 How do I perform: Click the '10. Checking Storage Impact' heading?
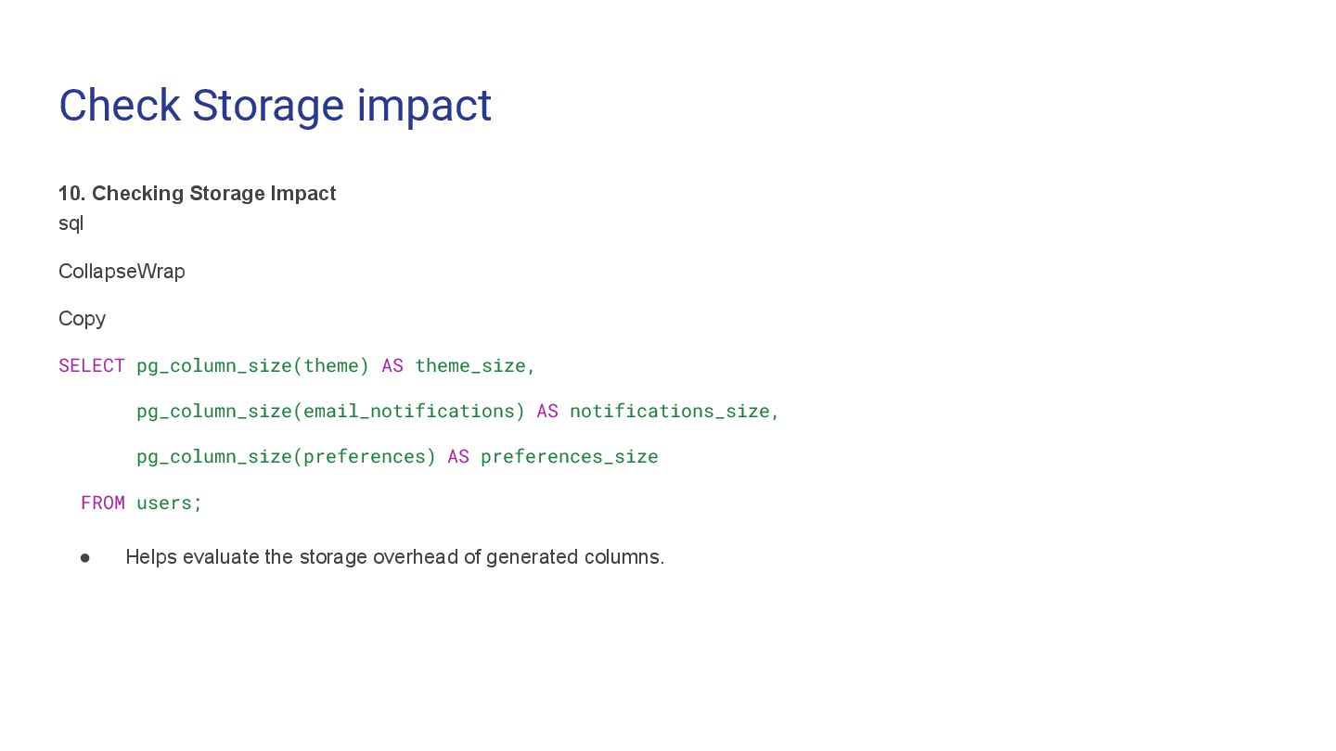pyautogui.click(x=197, y=194)
